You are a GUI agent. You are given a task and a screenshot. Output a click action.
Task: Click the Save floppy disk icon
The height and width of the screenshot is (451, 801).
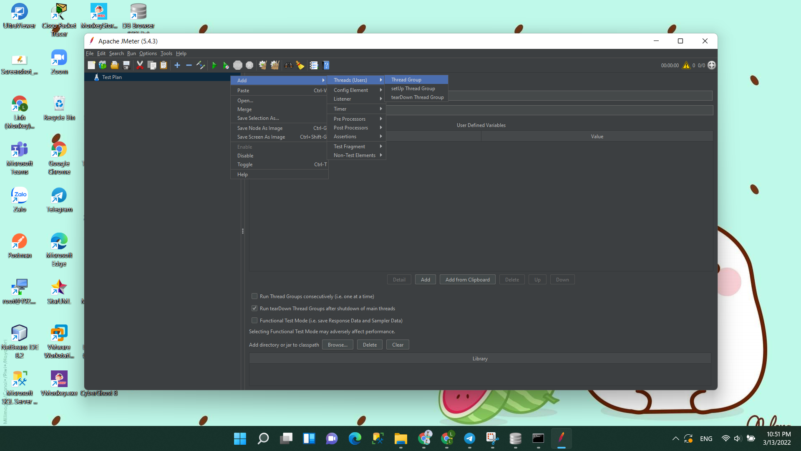point(126,65)
